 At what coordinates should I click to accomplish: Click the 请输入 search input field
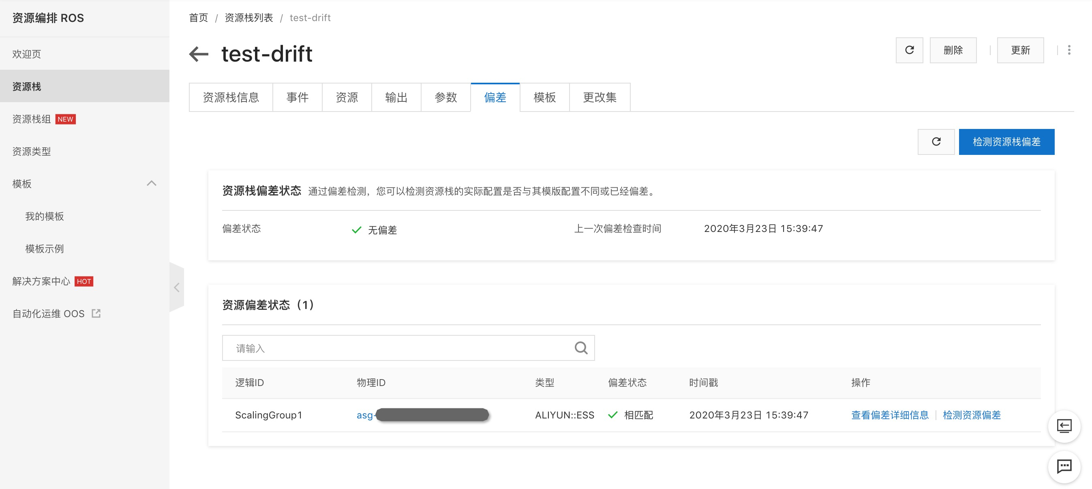(408, 348)
